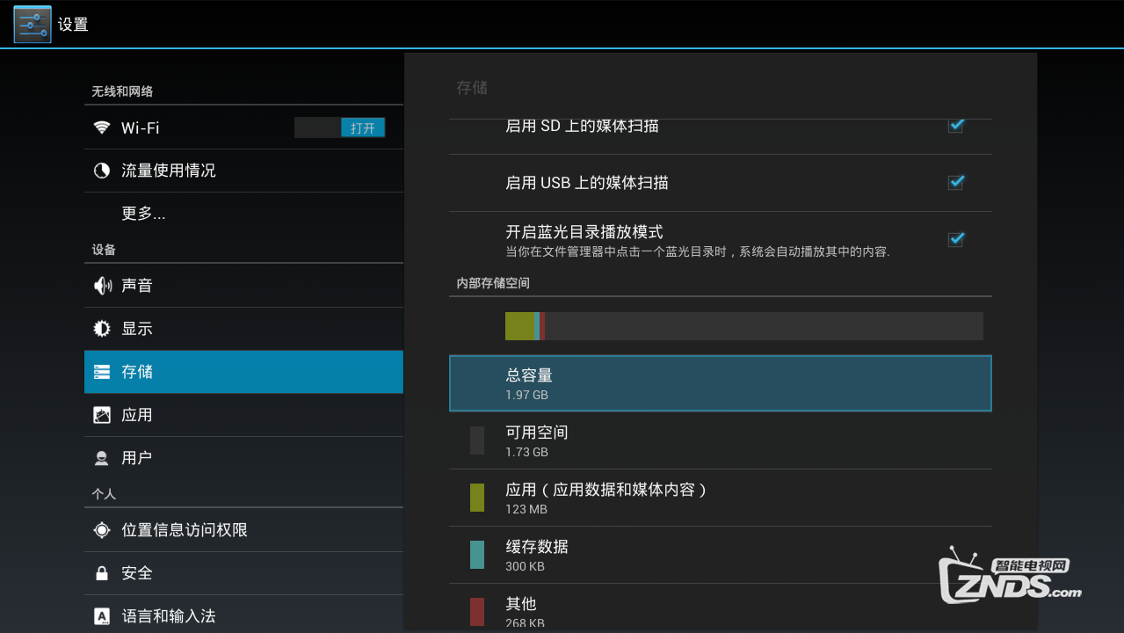Viewport: 1124px width, 633px height.
Task: Select the 总容量 total capacity row
Action: 720,383
